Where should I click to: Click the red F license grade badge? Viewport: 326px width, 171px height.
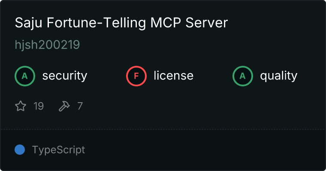(x=136, y=76)
